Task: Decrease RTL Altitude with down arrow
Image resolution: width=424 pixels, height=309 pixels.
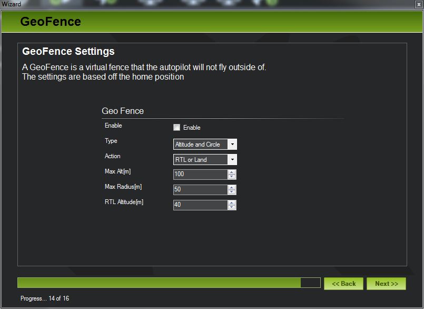Action: coord(232,207)
